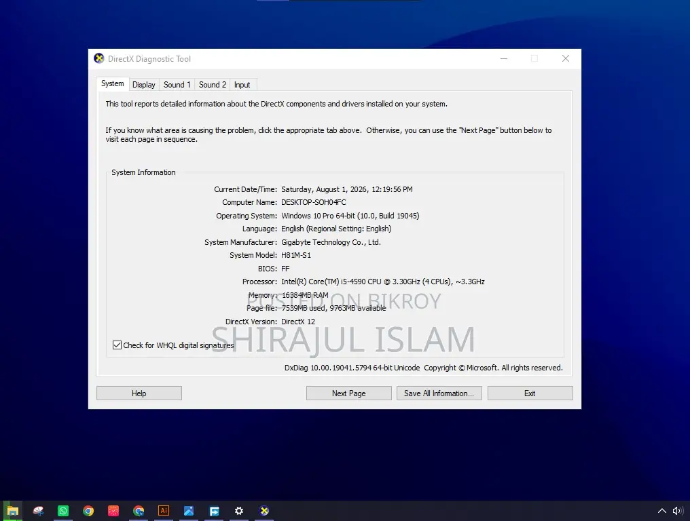Open the red clock app icon
690x521 pixels.
[113, 511]
